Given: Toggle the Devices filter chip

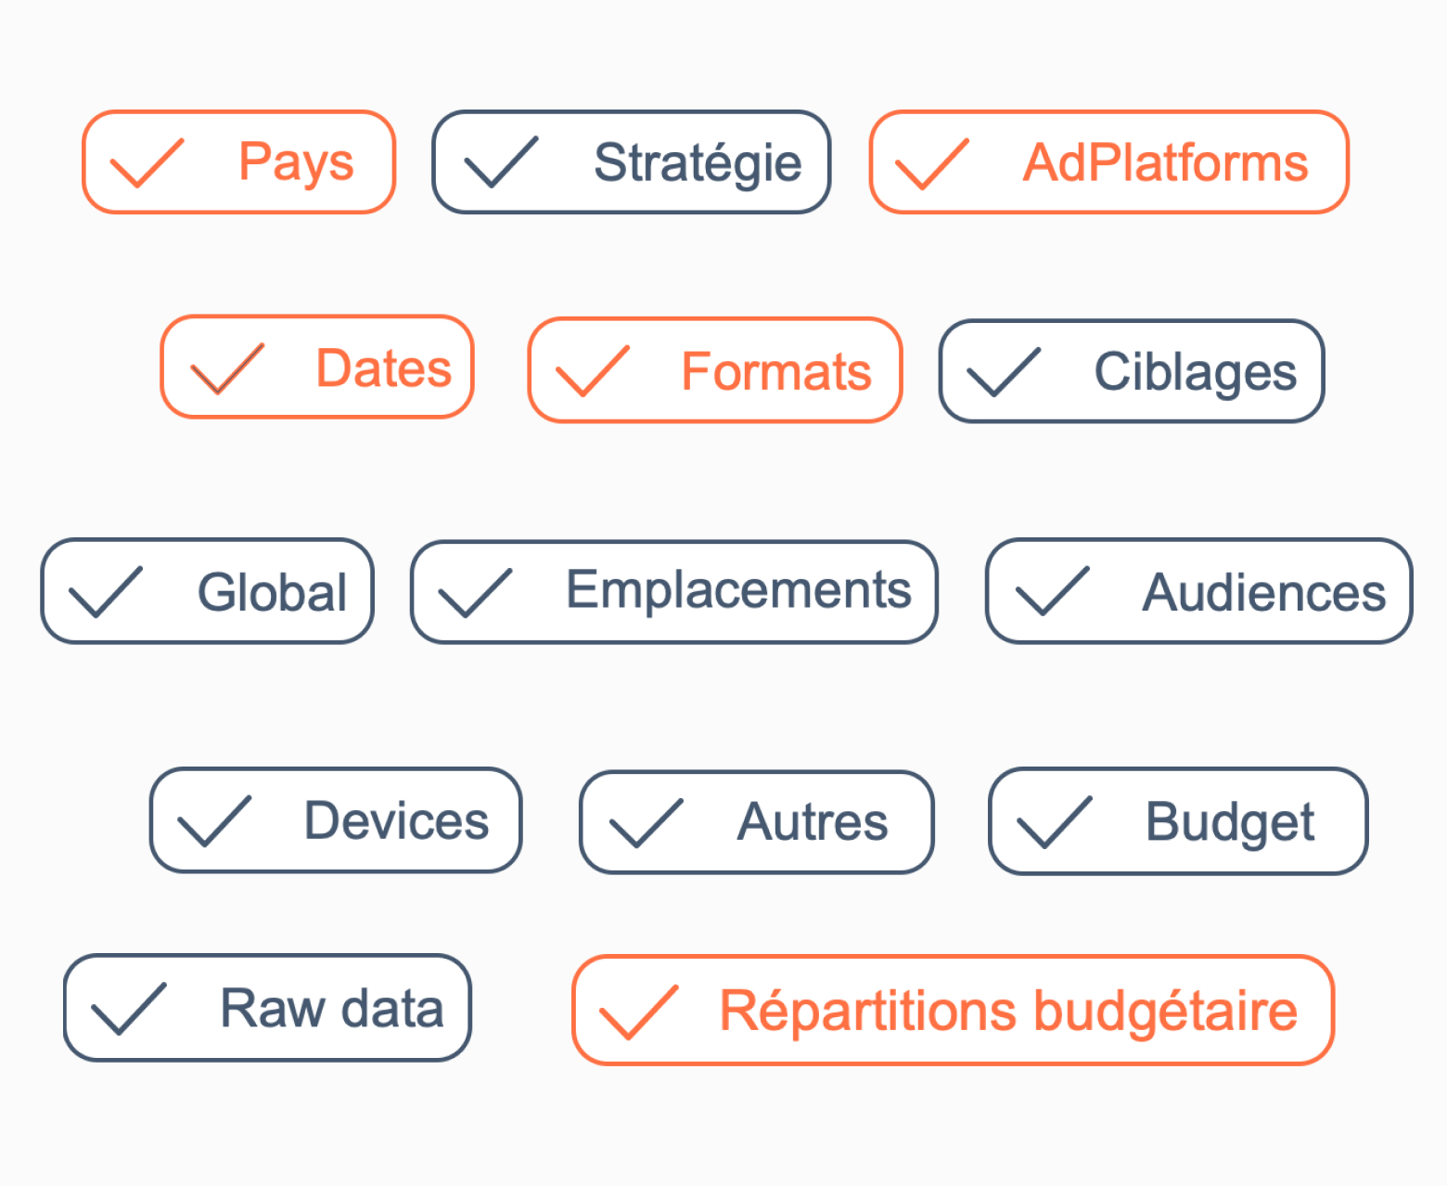Looking at the screenshot, I should click(x=336, y=820).
